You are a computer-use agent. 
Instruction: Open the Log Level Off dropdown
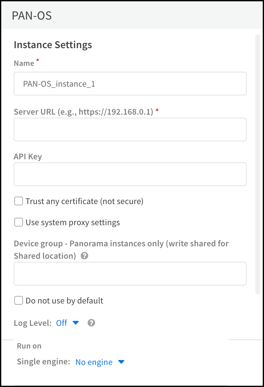pos(62,323)
